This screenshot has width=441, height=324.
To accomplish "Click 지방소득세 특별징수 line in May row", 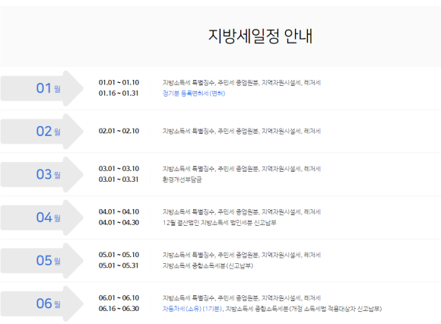I will click(242, 255).
